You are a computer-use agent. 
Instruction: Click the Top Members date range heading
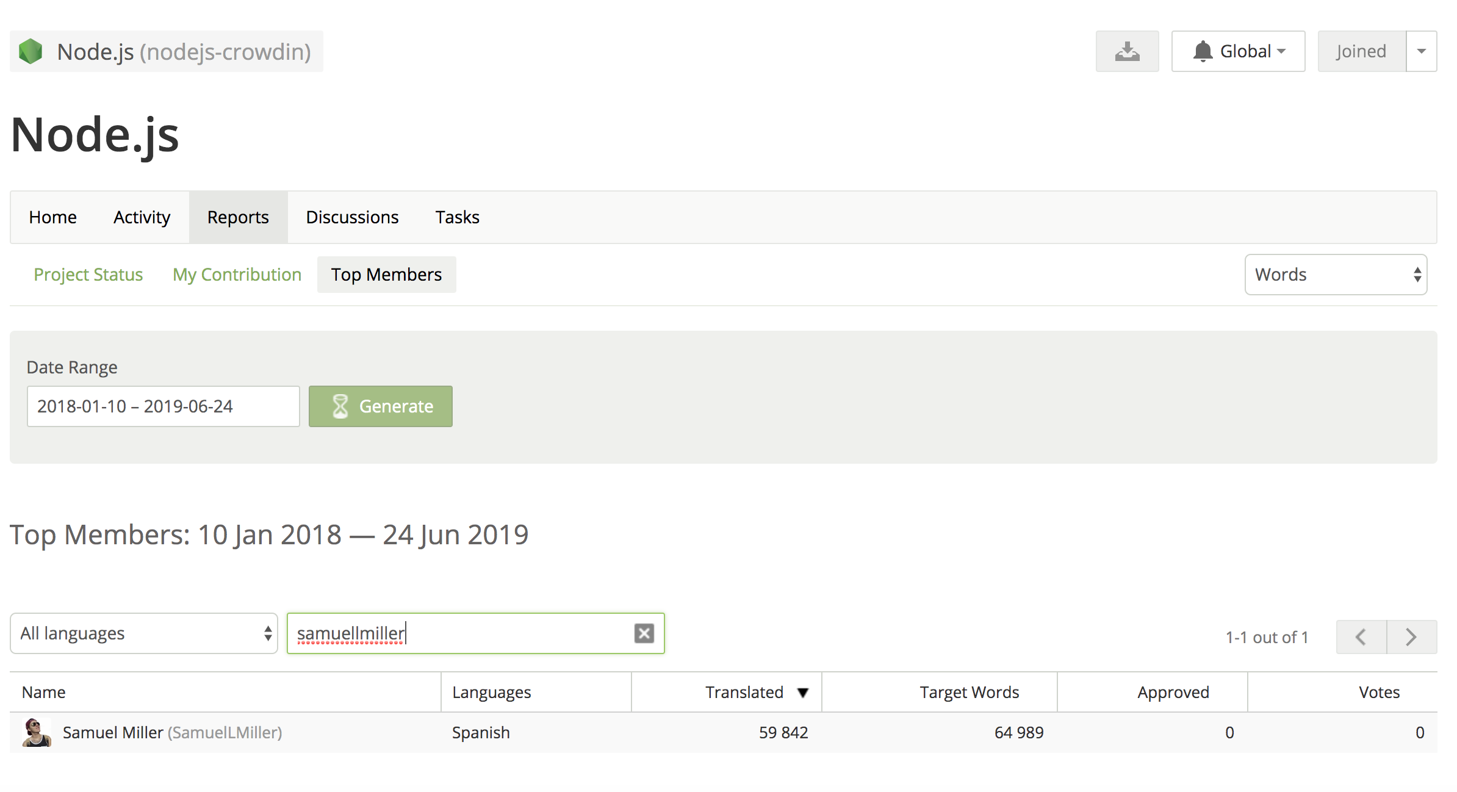tap(269, 535)
